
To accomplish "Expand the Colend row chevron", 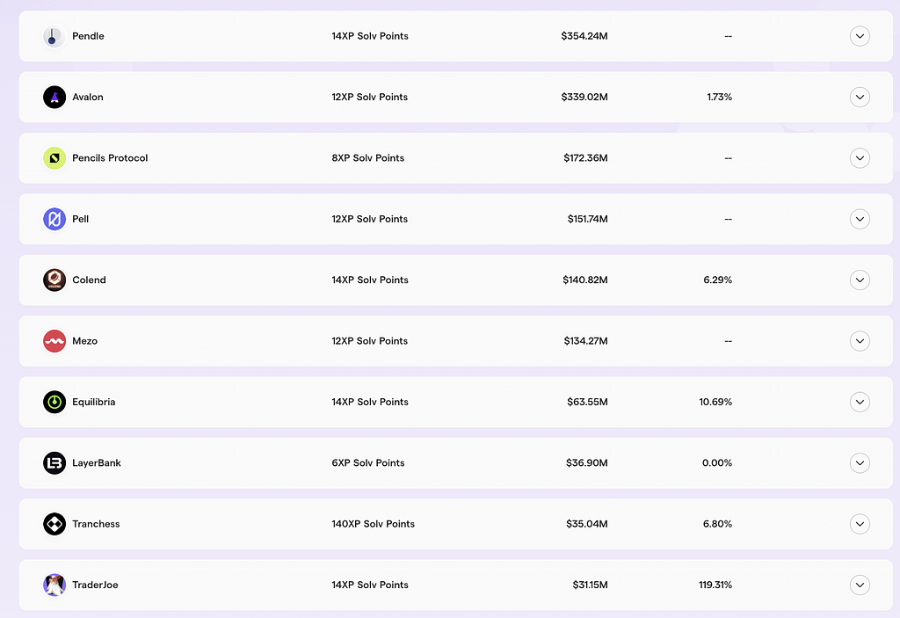I will (x=860, y=280).
